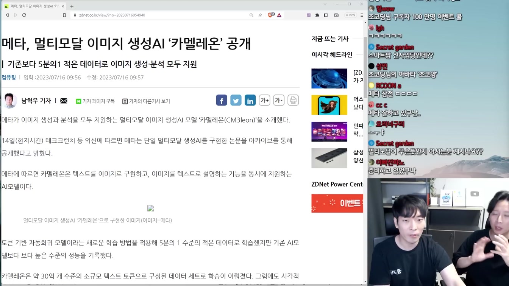Click the chat username 킹wow
The width and height of the screenshot is (509, 286).
tap(385, 9)
